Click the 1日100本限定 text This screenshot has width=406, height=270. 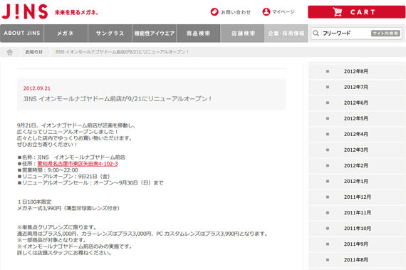(x=34, y=202)
